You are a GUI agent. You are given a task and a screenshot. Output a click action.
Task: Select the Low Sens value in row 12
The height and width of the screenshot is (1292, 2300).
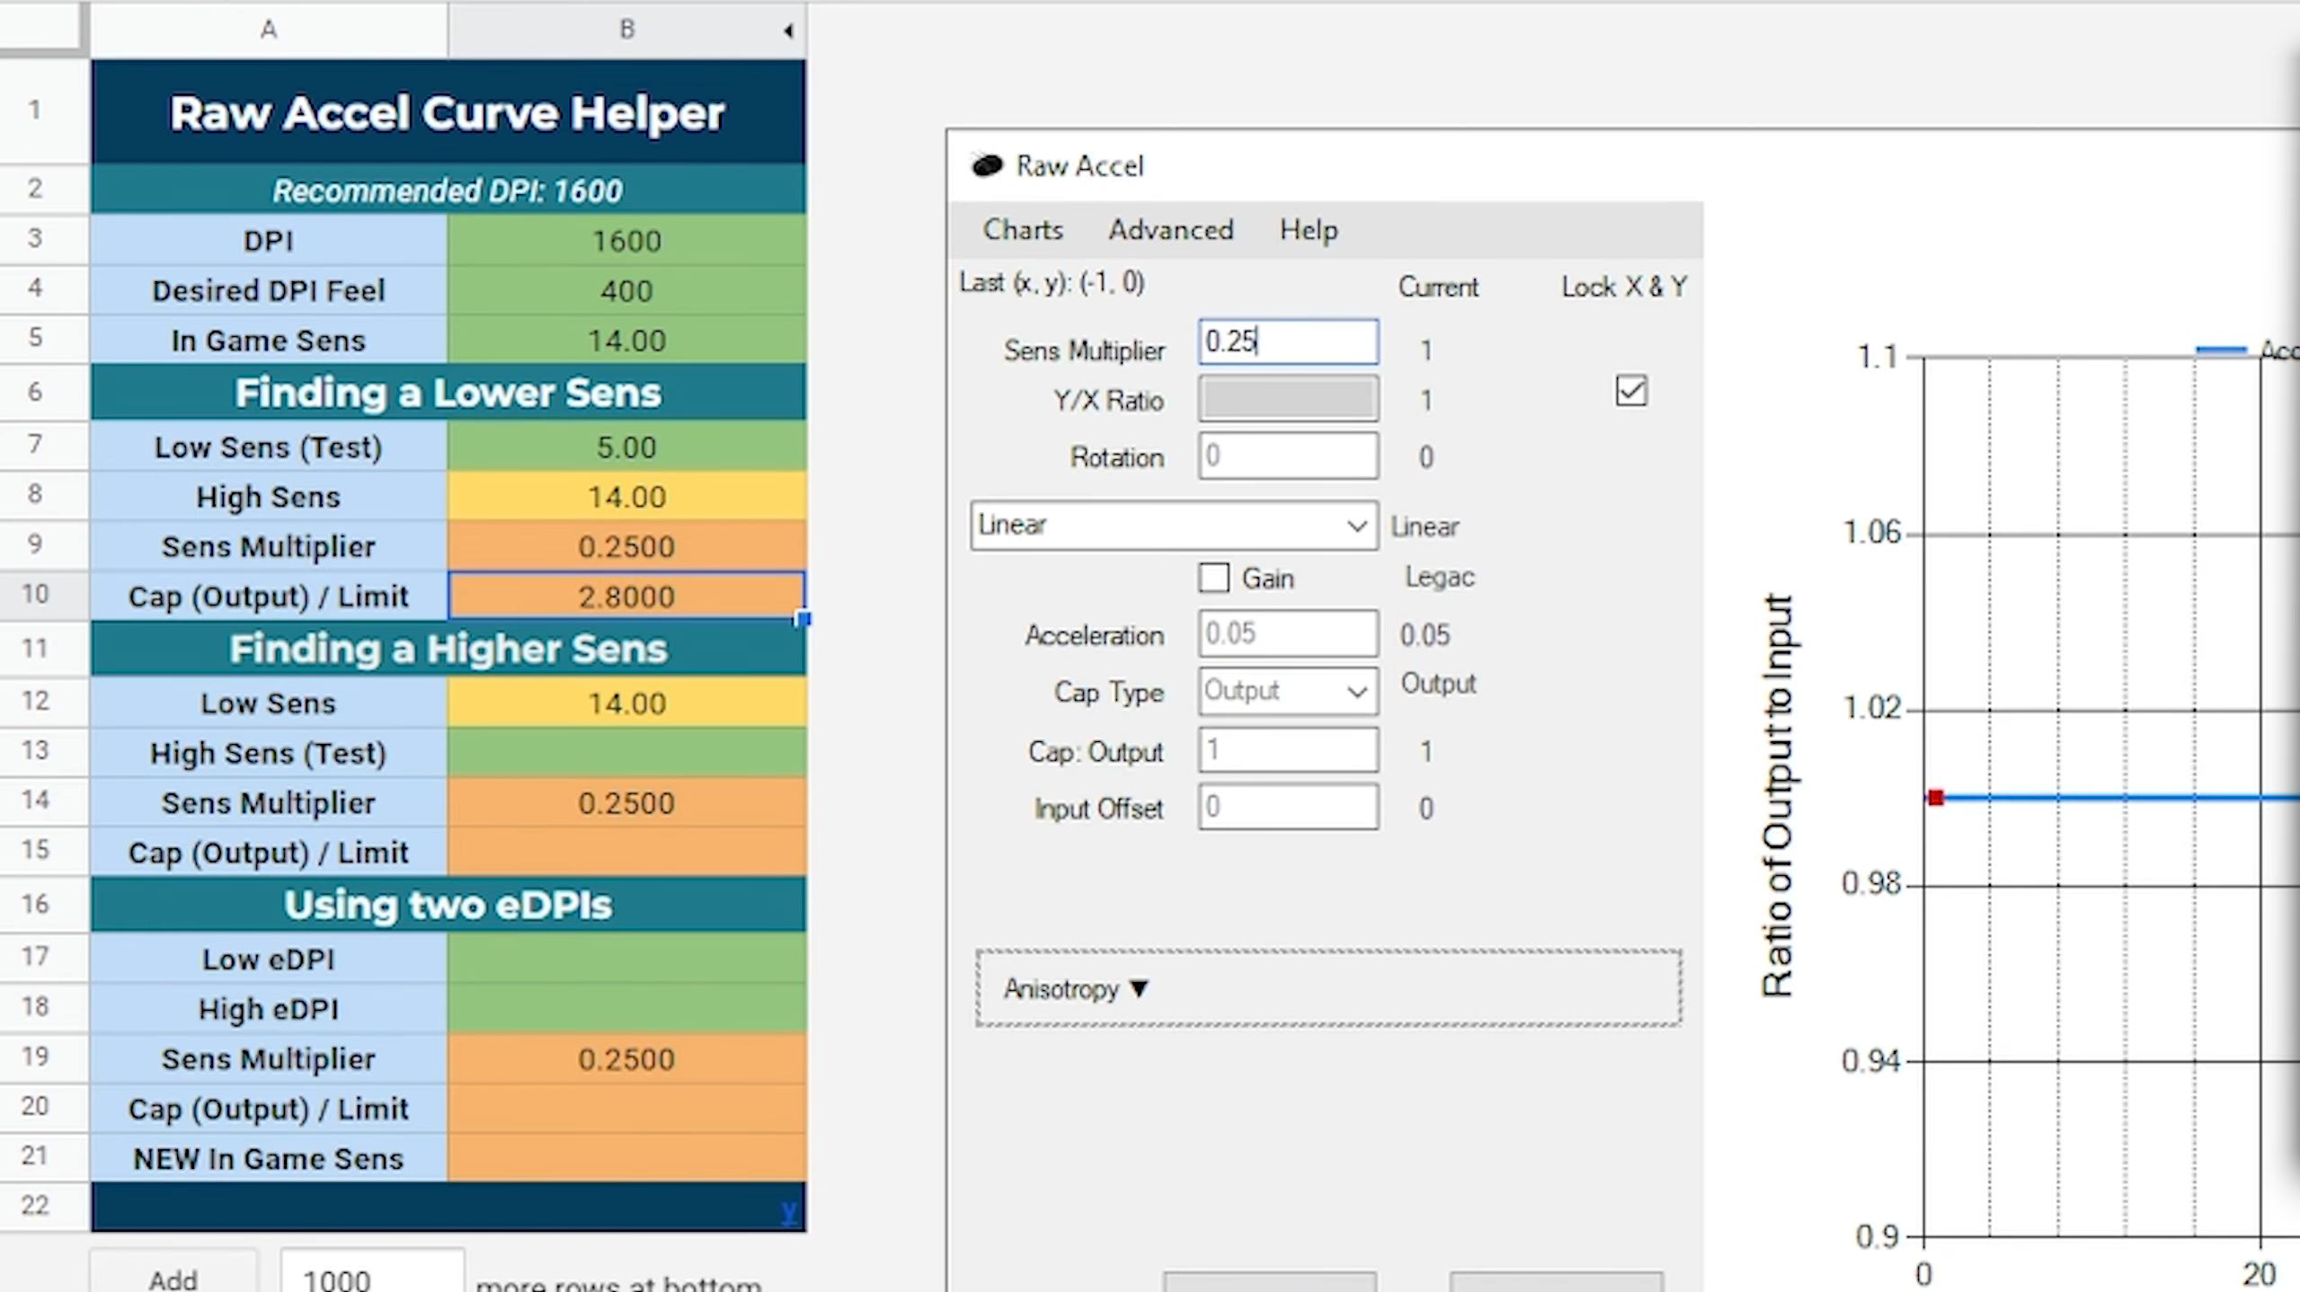pyautogui.click(x=626, y=703)
